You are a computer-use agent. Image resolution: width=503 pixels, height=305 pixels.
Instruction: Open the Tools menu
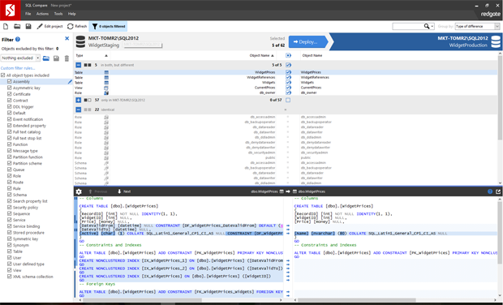[58, 14]
